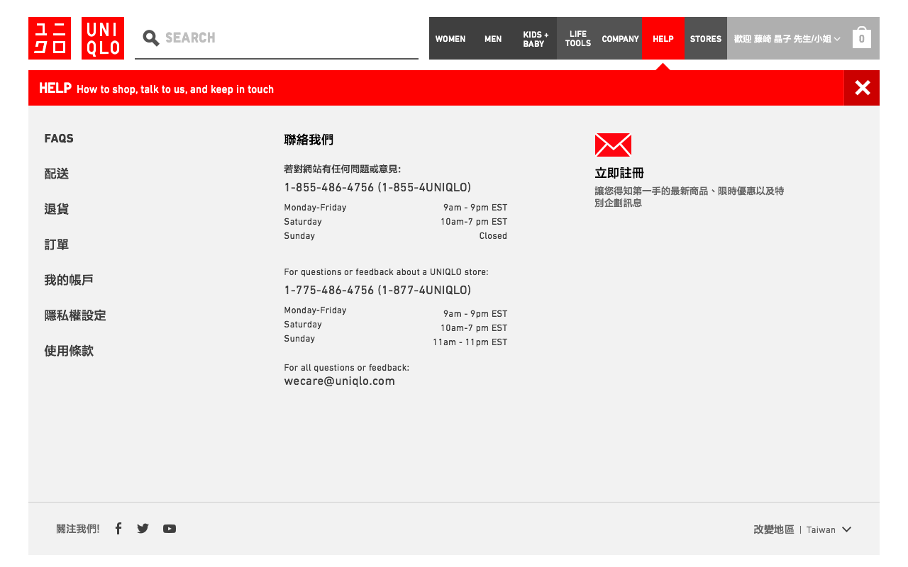Click the Japanese katakana UNIQLO logo
This screenshot has width=908, height=567.
coord(50,38)
